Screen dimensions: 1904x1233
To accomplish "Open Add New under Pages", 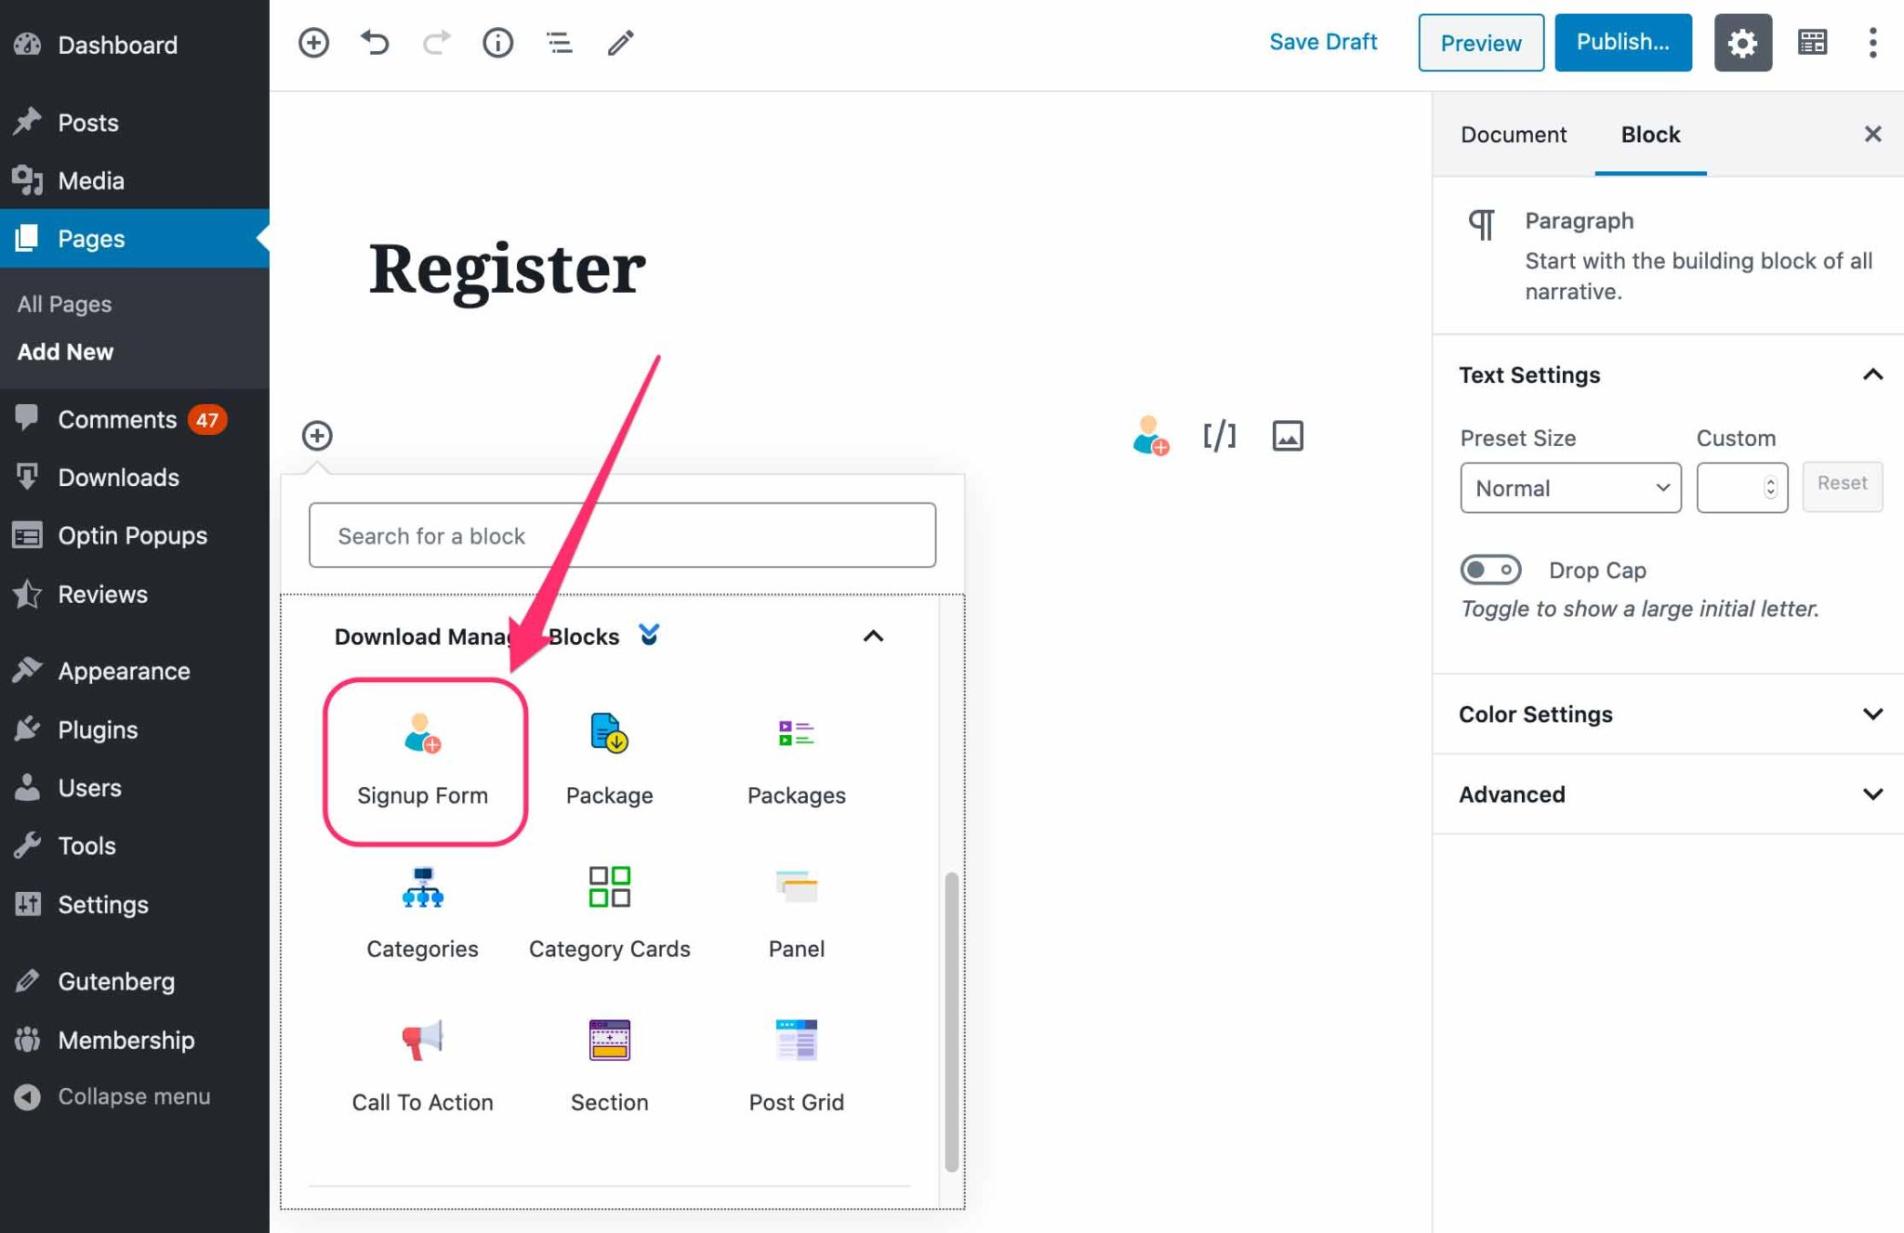I will (65, 352).
